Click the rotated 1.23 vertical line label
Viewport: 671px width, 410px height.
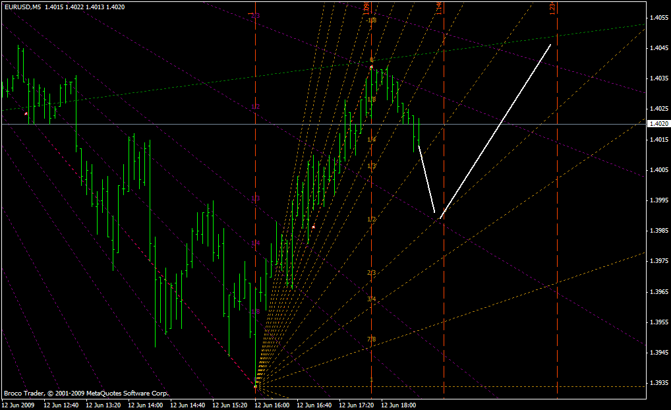coord(552,8)
